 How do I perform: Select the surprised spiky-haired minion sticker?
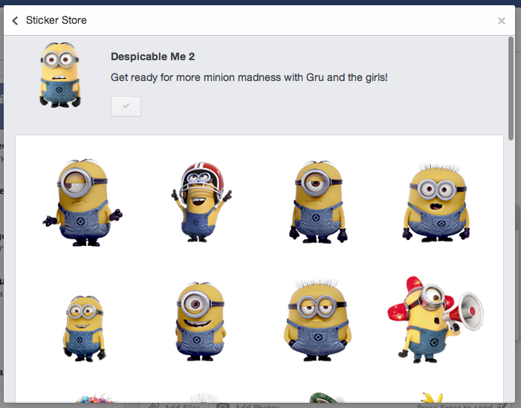(436, 203)
